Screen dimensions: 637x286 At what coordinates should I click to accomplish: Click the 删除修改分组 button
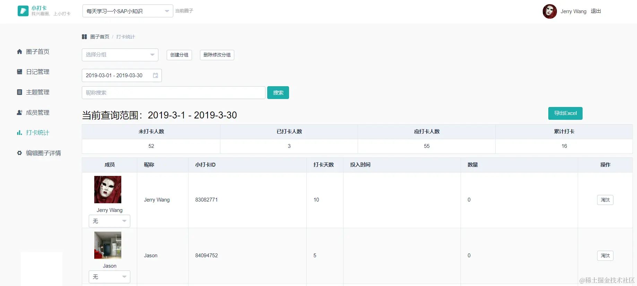coord(217,55)
